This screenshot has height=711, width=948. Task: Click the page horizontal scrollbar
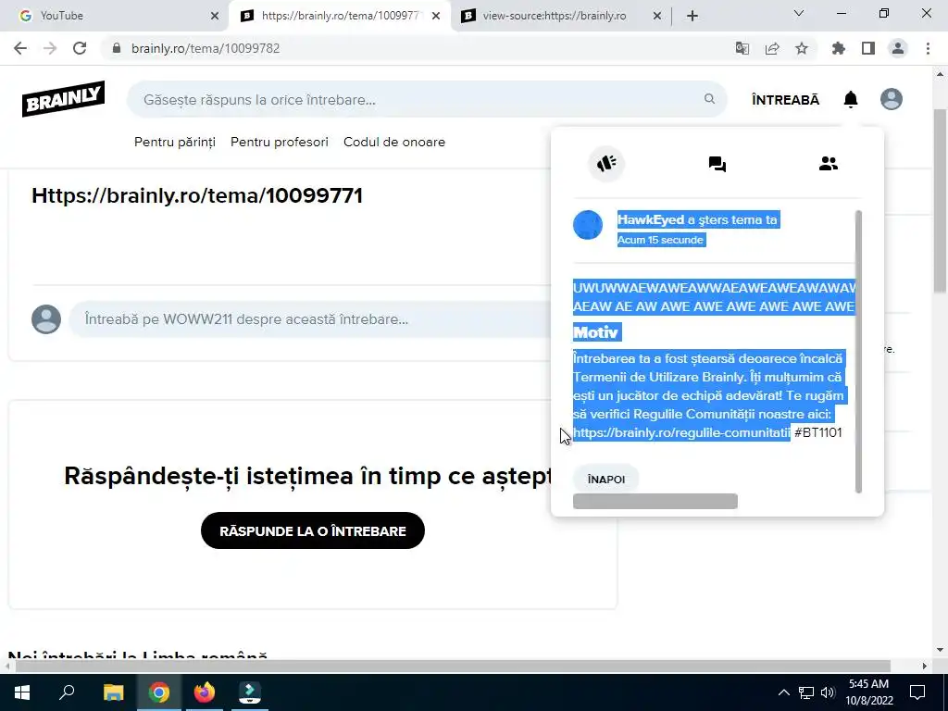pos(454,666)
